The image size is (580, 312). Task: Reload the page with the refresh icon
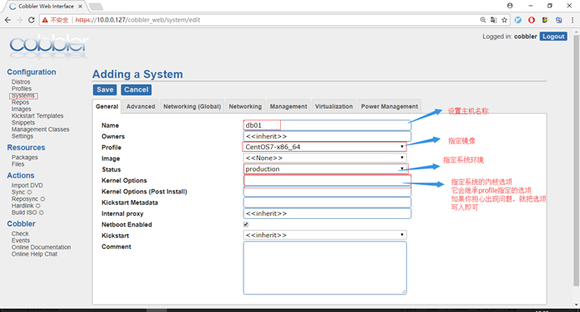click(x=32, y=20)
